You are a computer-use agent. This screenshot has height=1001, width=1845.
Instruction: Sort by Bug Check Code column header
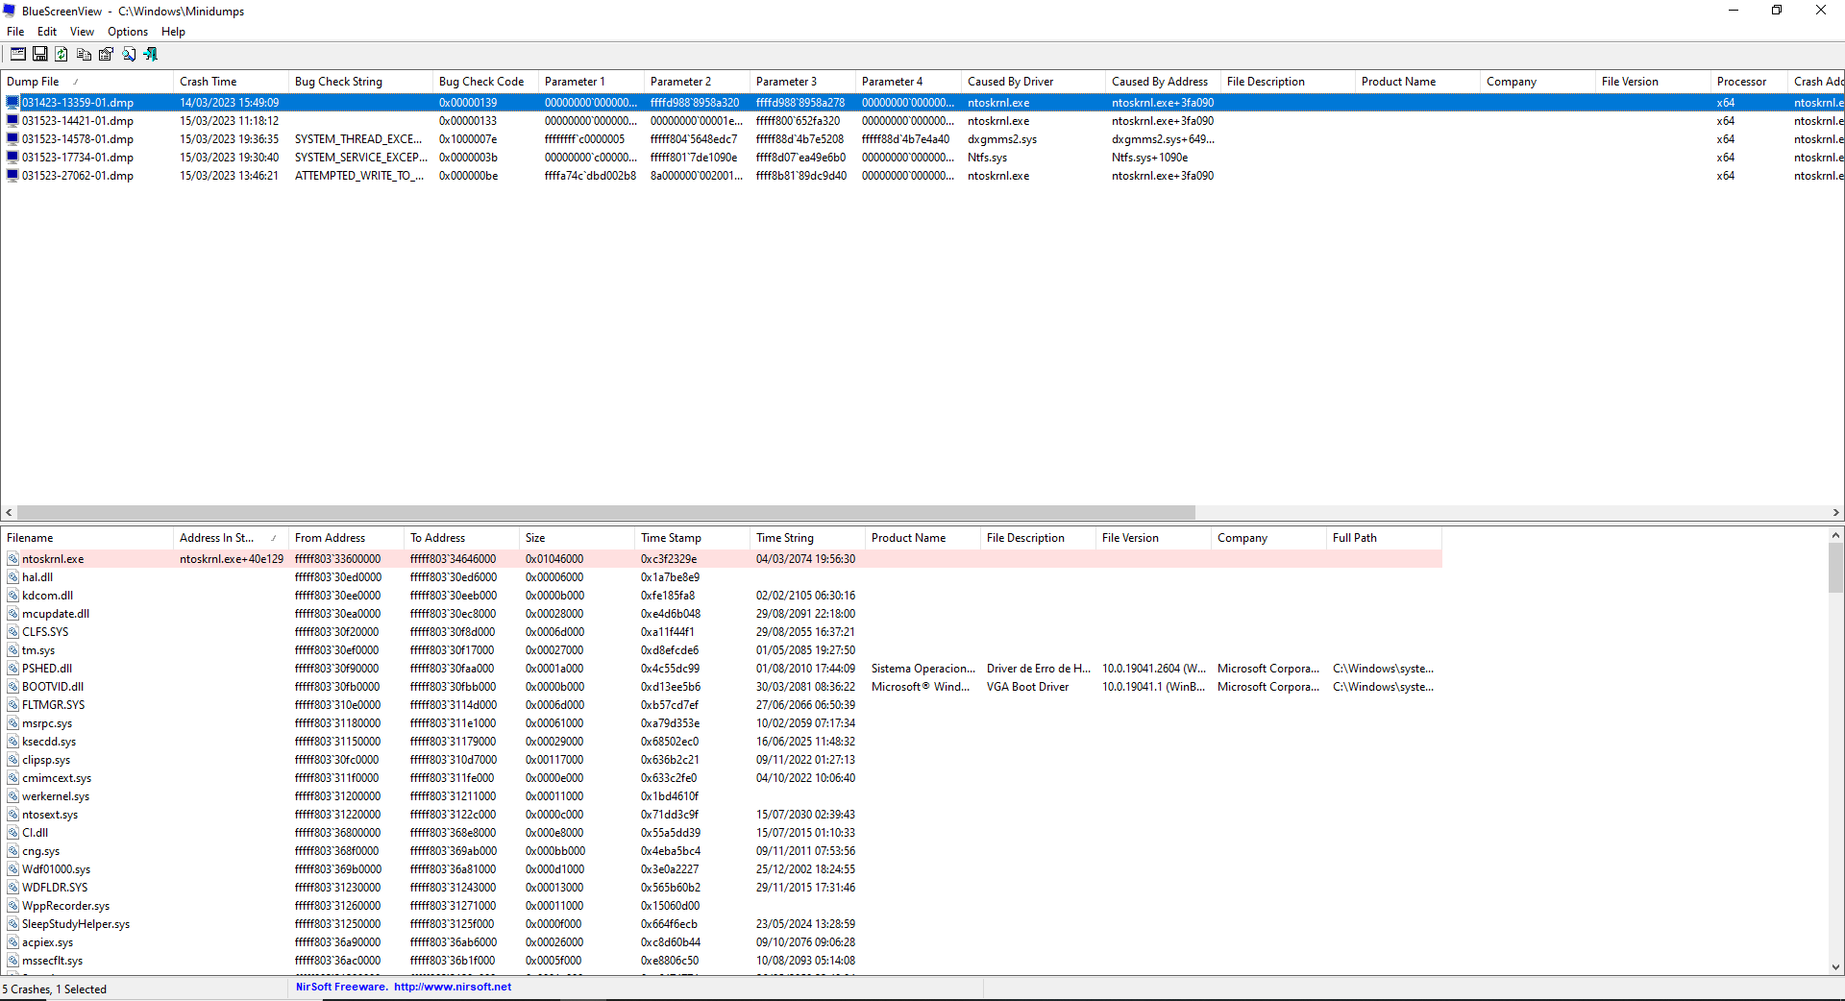(x=485, y=82)
